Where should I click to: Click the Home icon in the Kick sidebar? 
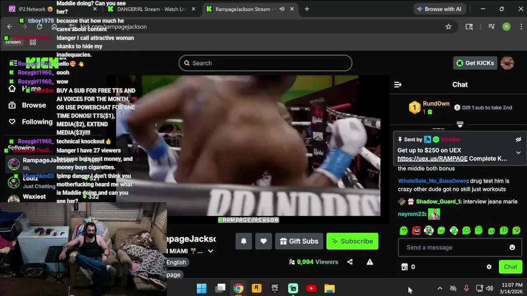pos(12,89)
